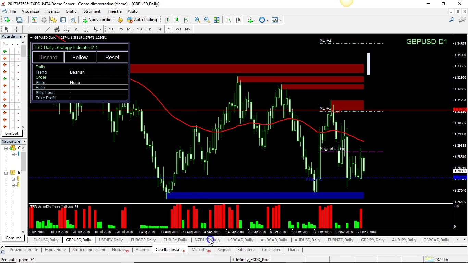This screenshot has height=263, width=468.
Task: Select the crosshair tool
Action: coord(16,29)
